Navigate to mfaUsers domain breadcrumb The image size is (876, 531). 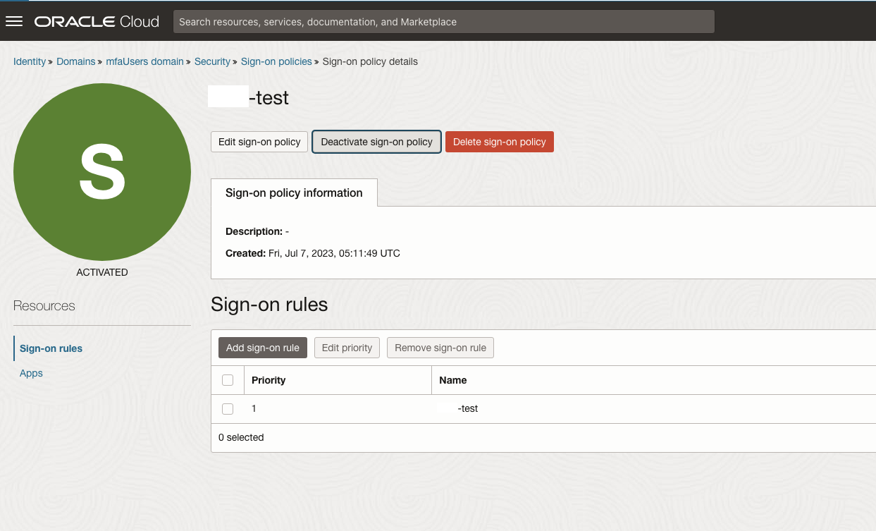(x=144, y=61)
